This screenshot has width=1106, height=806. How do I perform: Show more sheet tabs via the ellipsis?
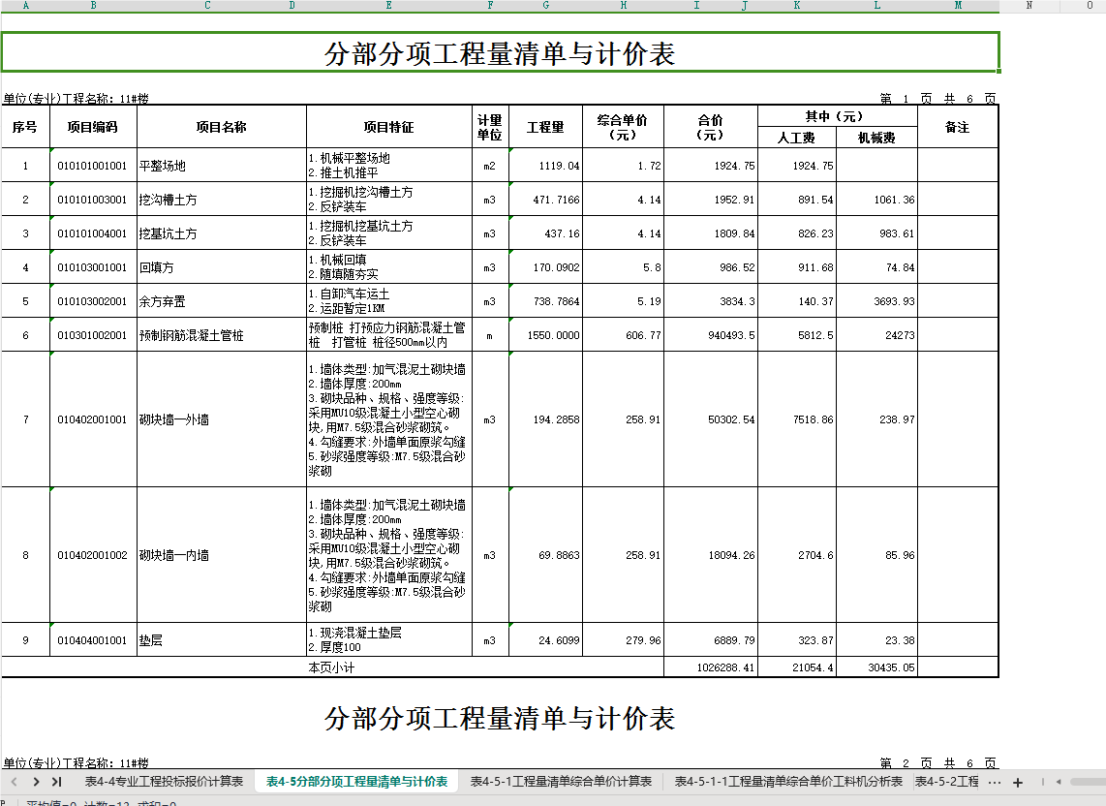[995, 782]
